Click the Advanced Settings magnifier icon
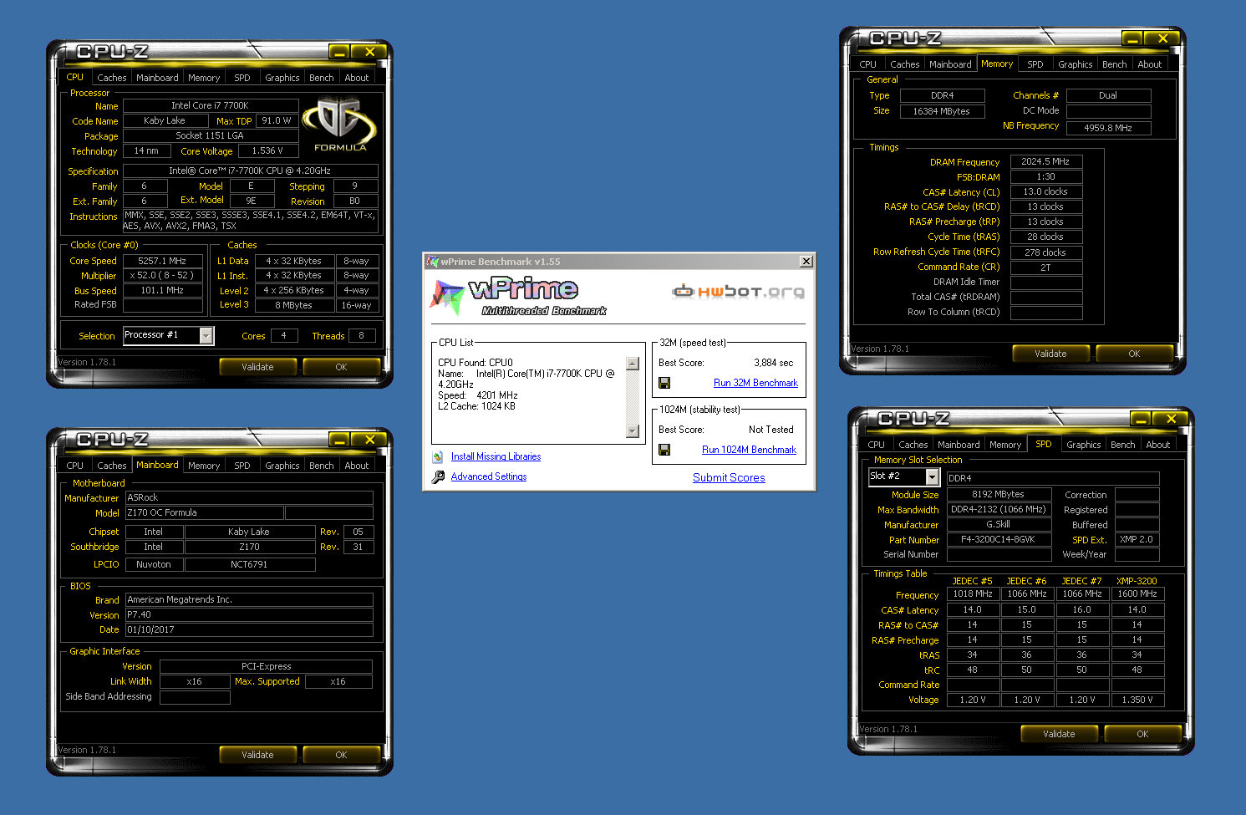Viewport: 1246px width, 815px height. [x=438, y=477]
